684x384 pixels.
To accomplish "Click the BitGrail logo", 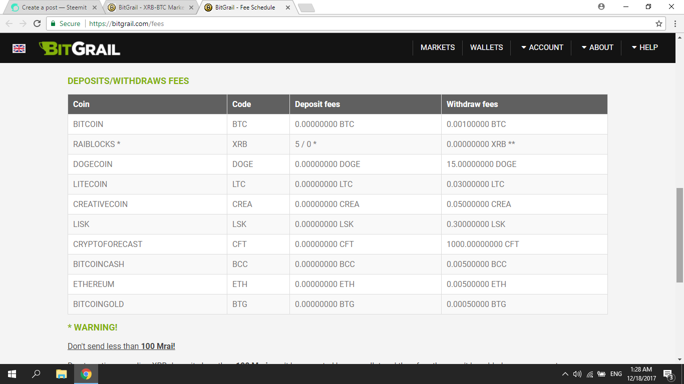I will (x=80, y=48).
